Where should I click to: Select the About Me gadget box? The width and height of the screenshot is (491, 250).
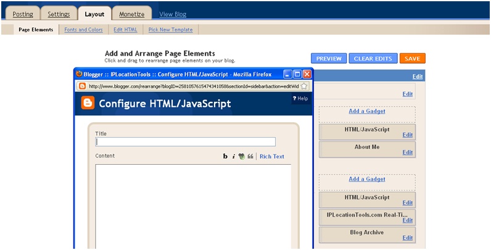click(367, 149)
